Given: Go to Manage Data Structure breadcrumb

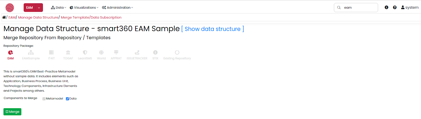Looking at the screenshot, I should (38, 17).
